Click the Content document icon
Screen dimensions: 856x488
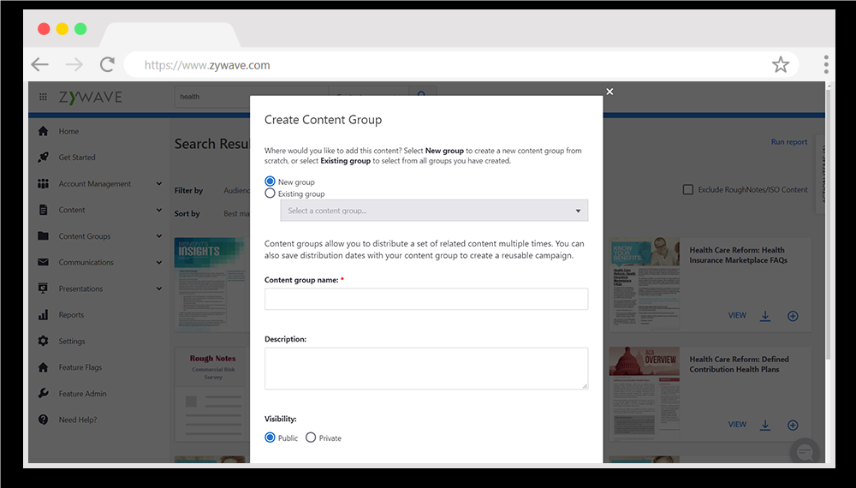click(x=43, y=210)
